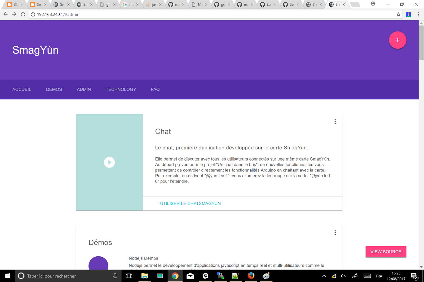Open the padlock file-transfer app in taskbar
This screenshot has width=424, height=282.
point(220,276)
